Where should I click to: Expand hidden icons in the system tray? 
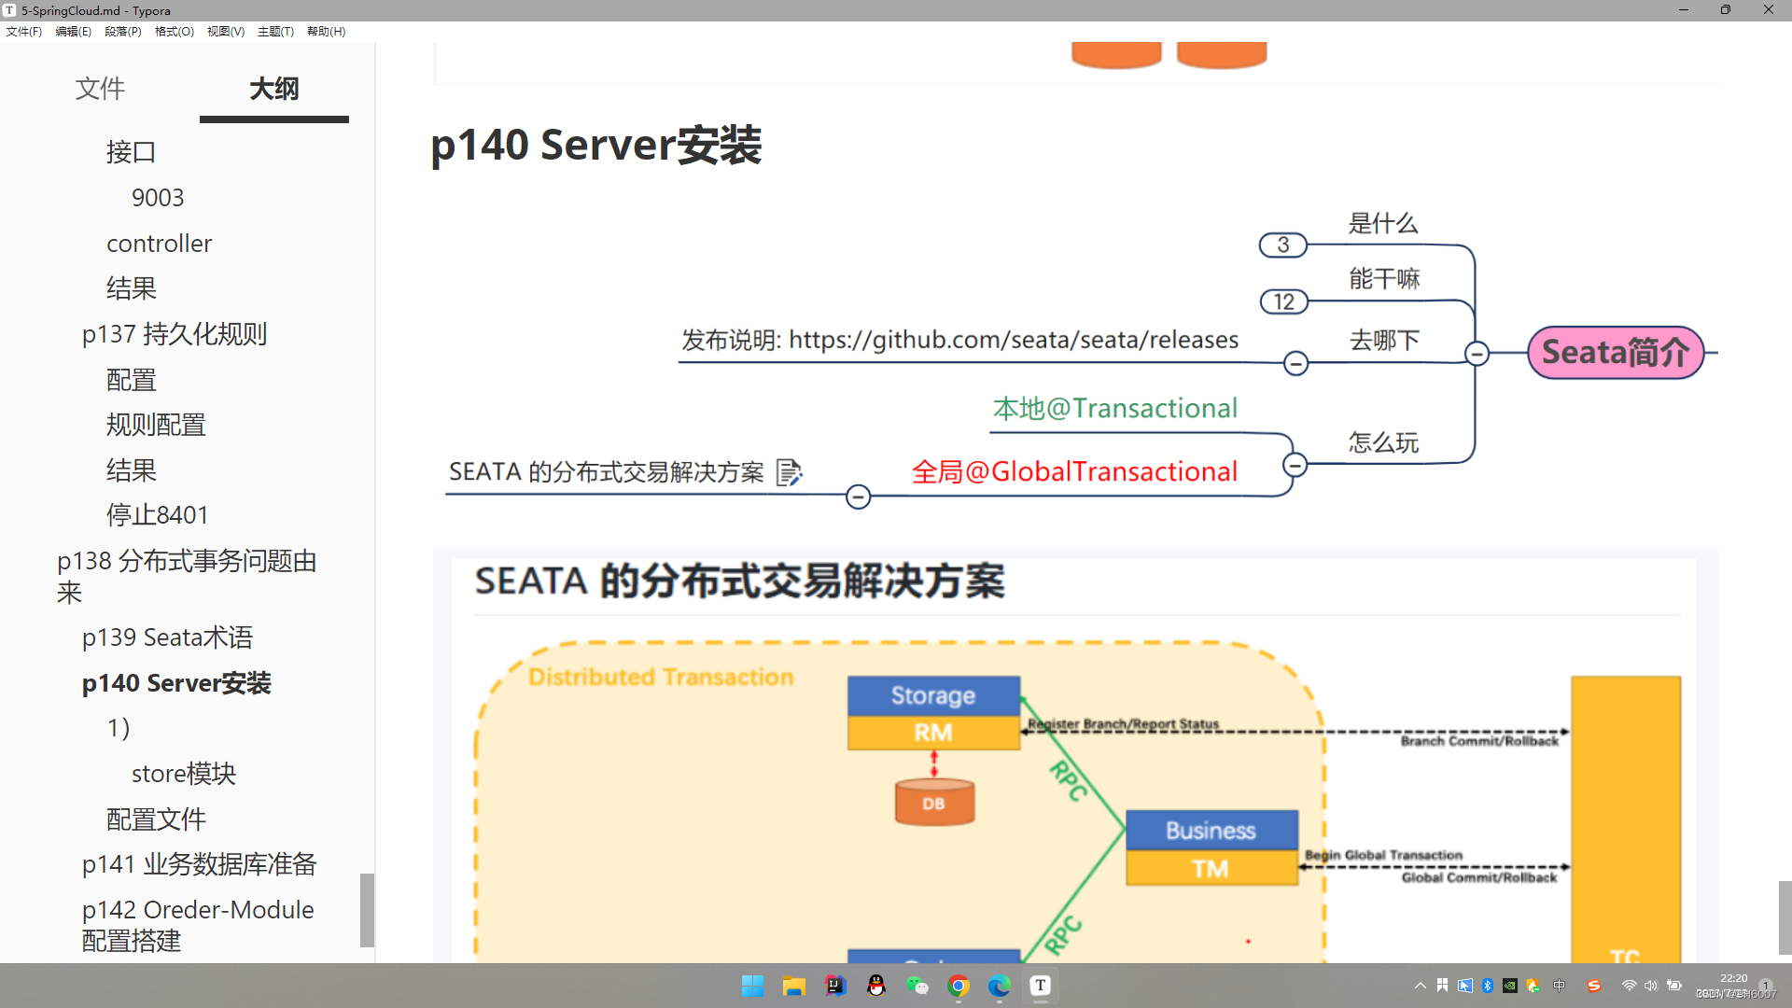pos(1420,986)
